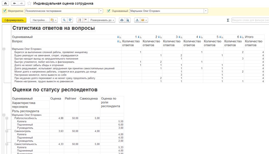
Task: Click Самоконтроль rating value 3,63
Action: coord(61,131)
